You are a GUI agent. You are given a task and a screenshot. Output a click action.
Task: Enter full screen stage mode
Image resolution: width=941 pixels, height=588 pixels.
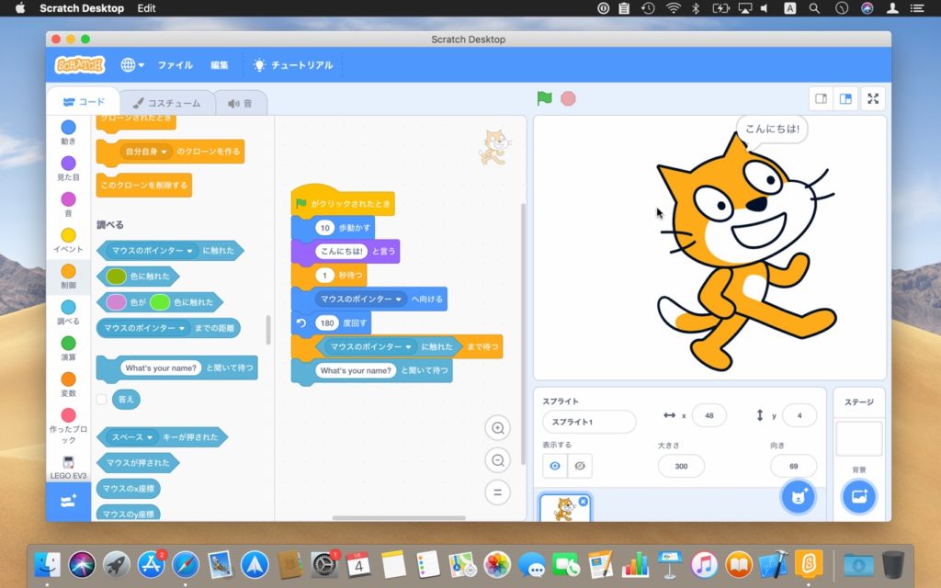click(x=872, y=98)
